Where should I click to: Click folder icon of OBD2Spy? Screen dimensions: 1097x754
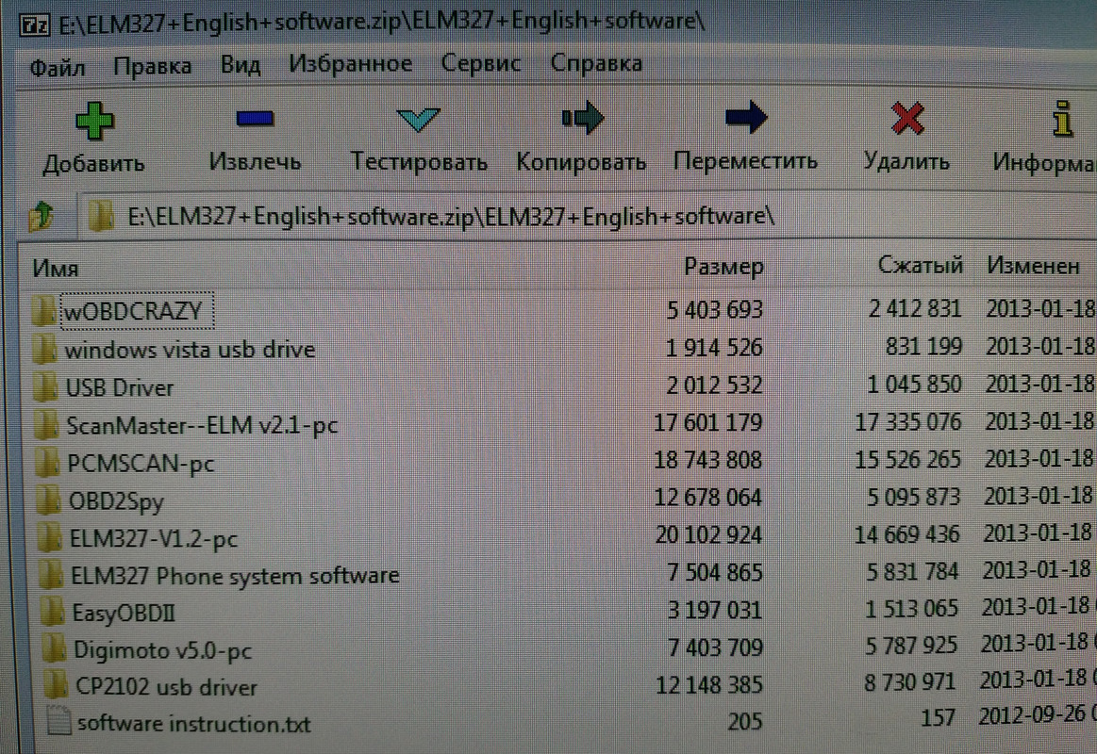tap(49, 500)
